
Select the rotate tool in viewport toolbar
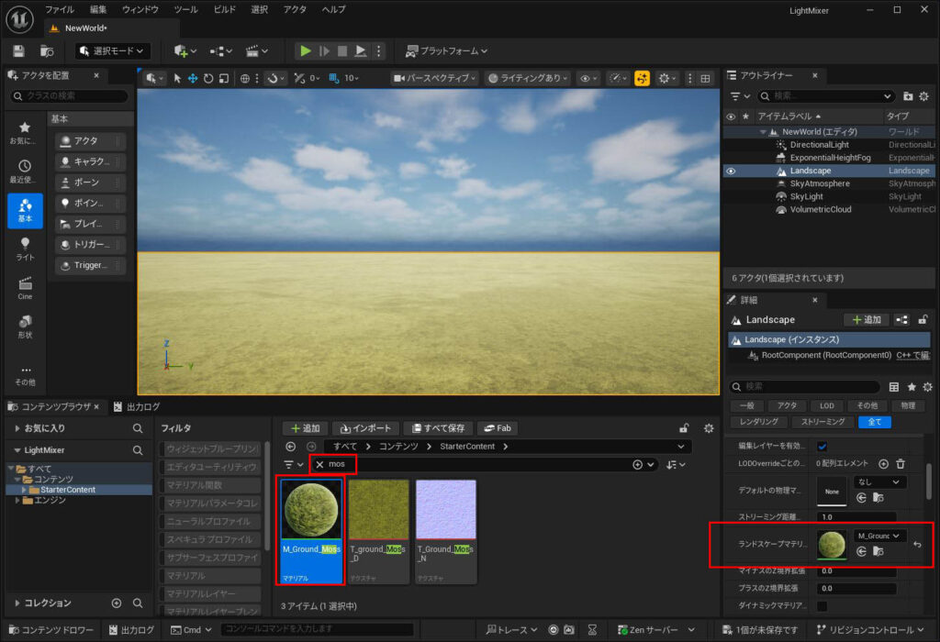click(x=208, y=78)
